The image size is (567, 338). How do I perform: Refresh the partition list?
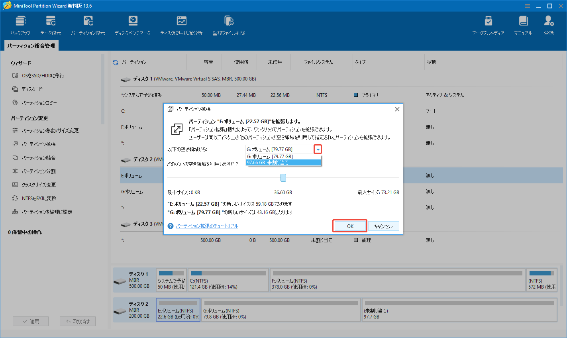point(116,62)
